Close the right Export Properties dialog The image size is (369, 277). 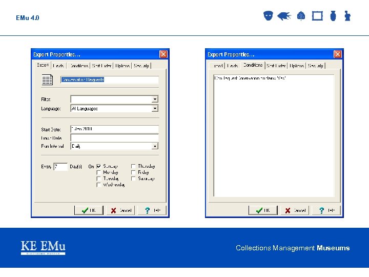(x=337, y=54)
